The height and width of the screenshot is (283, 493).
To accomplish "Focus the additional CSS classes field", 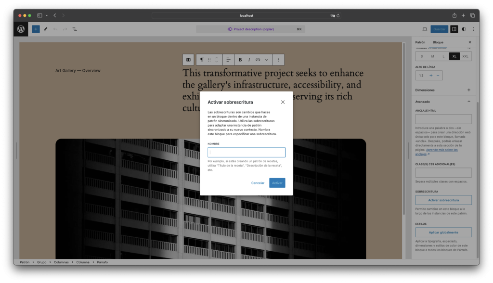I will [443, 173].
